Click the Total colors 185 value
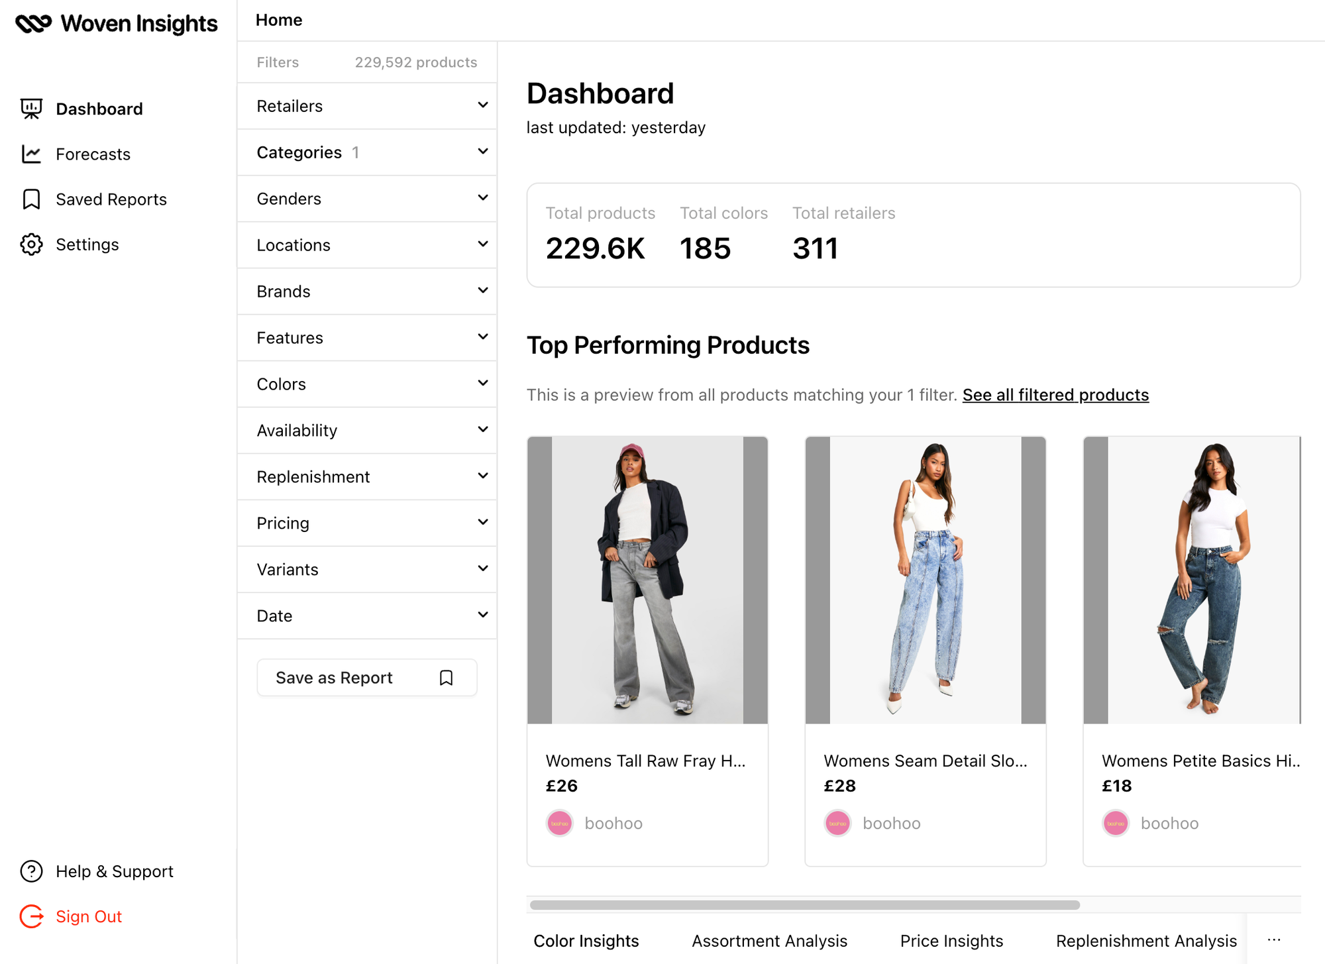 coord(705,248)
